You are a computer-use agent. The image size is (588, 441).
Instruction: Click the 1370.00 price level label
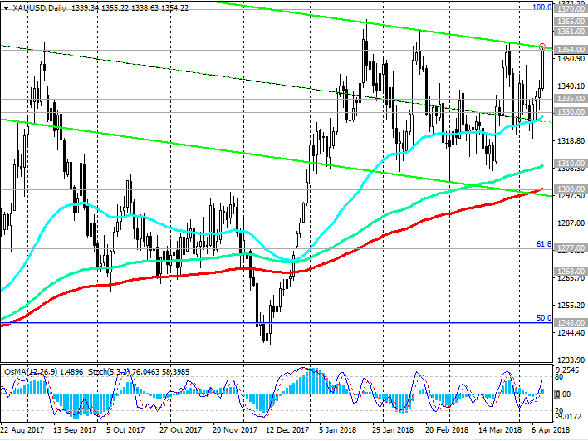click(571, 9)
